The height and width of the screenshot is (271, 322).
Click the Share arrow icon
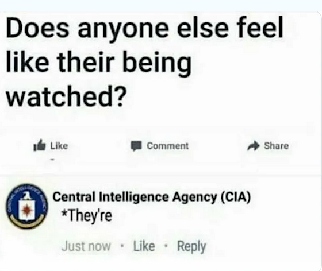[254, 146]
